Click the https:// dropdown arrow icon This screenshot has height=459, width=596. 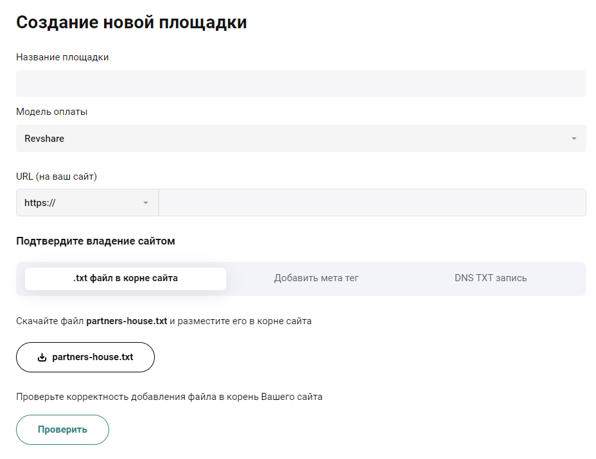(x=145, y=202)
